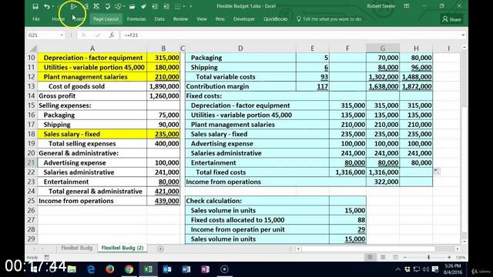The image size is (493, 277).
Task: Click the Cancel X icon in formula bar
Action: (x=84, y=35)
